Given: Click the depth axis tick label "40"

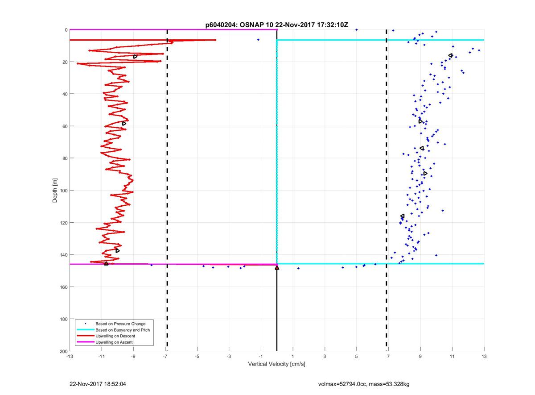Looking at the screenshot, I should pos(65,94).
